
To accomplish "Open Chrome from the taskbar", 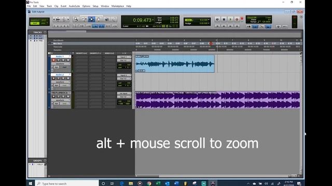I will click(149, 183).
